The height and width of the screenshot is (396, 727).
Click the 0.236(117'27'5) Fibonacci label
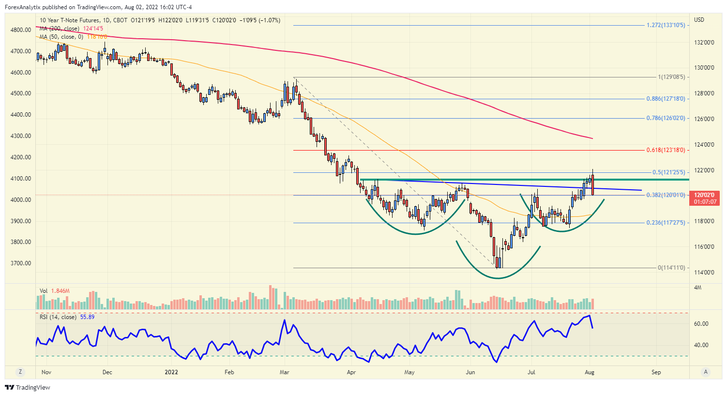pyautogui.click(x=666, y=223)
